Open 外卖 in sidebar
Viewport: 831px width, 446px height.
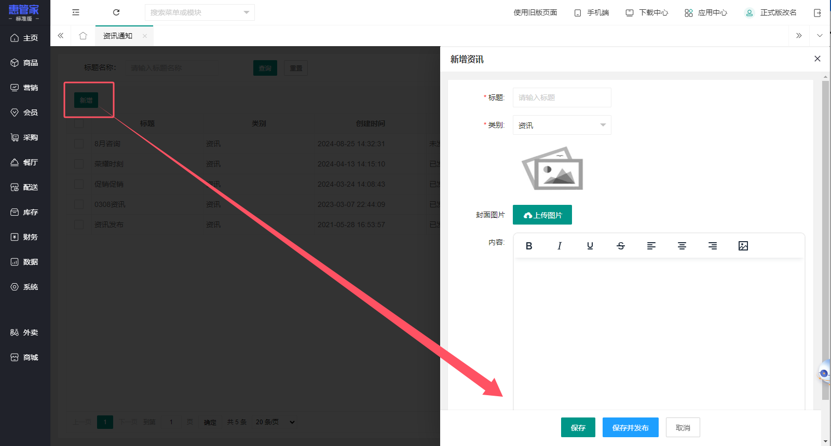[x=25, y=332]
